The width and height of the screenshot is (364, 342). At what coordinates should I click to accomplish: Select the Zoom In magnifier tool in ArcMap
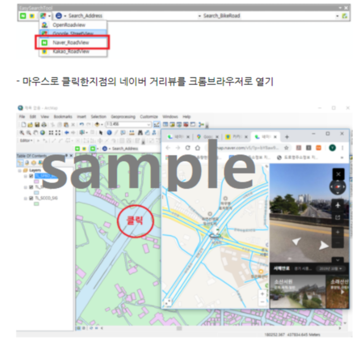pyautogui.click(x=22, y=132)
